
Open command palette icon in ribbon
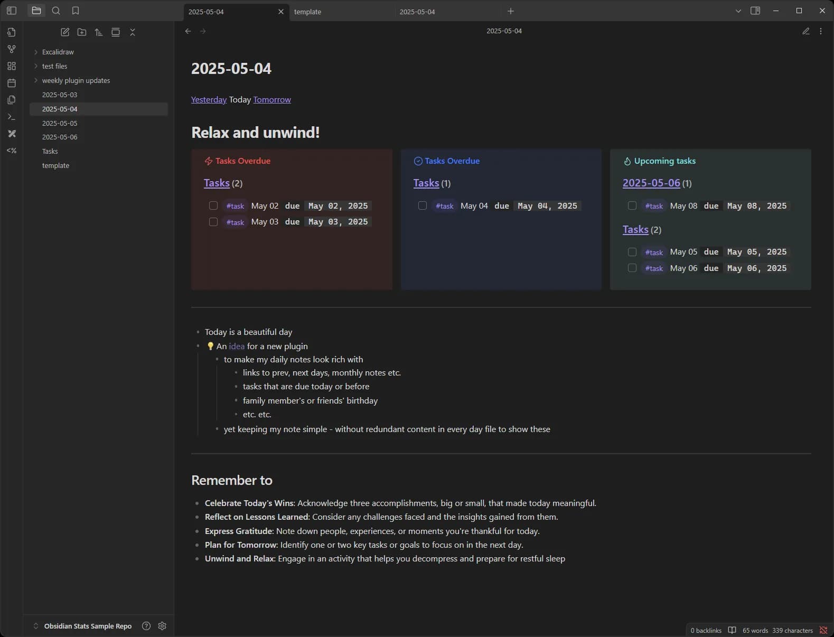pos(12,117)
